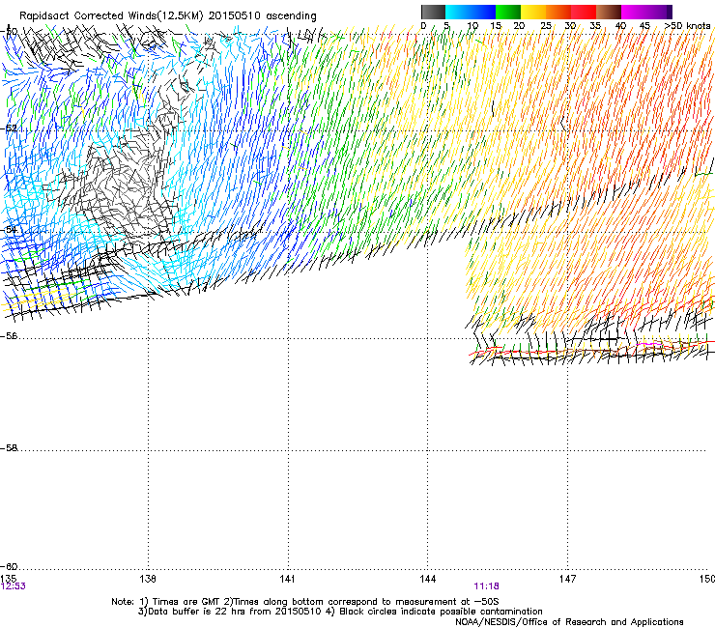This screenshot has height=628, width=715.
Task: Click the '>50 knots' legend label
Action: 688,26
